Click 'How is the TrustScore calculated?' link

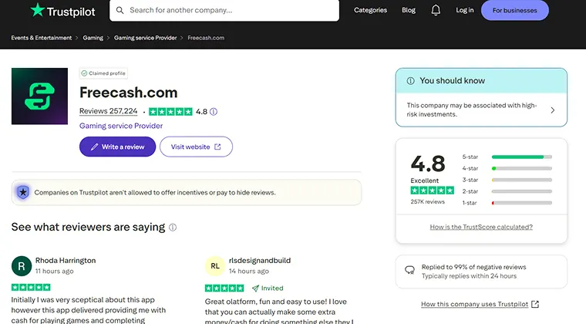click(x=481, y=227)
